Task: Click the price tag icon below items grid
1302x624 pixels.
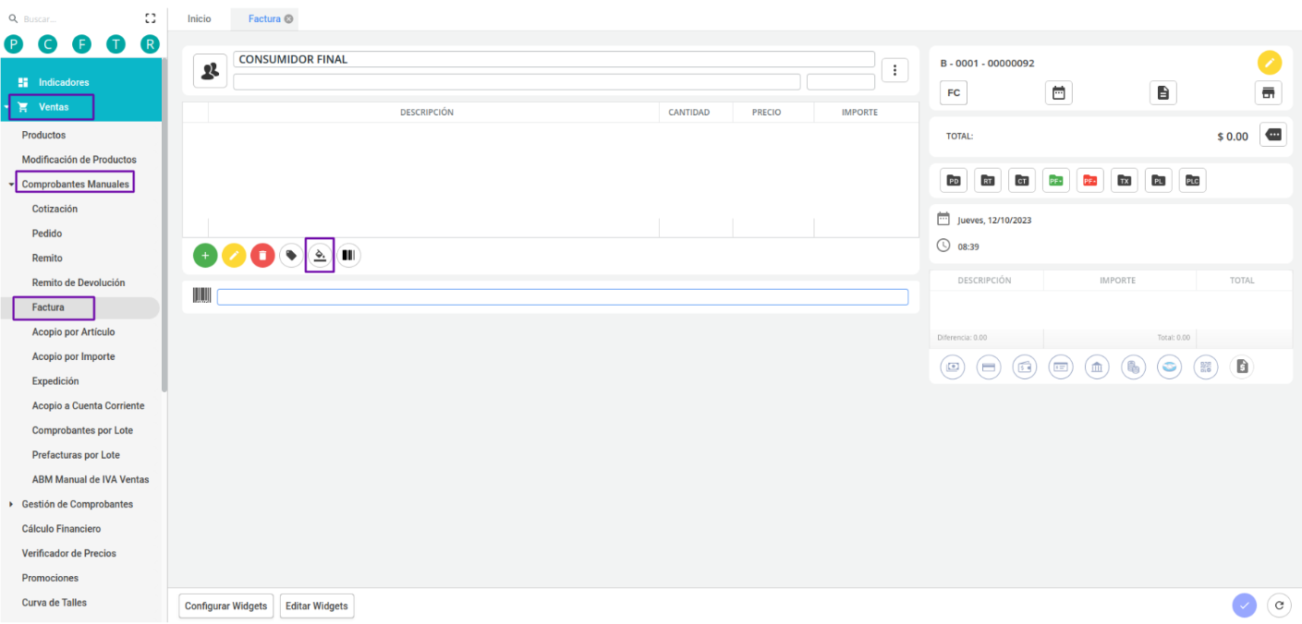Action: (x=291, y=256)
